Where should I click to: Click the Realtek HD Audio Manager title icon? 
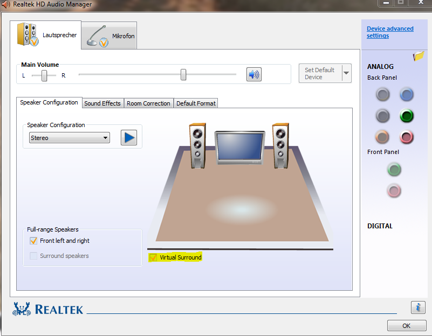[x=6, y=4]
